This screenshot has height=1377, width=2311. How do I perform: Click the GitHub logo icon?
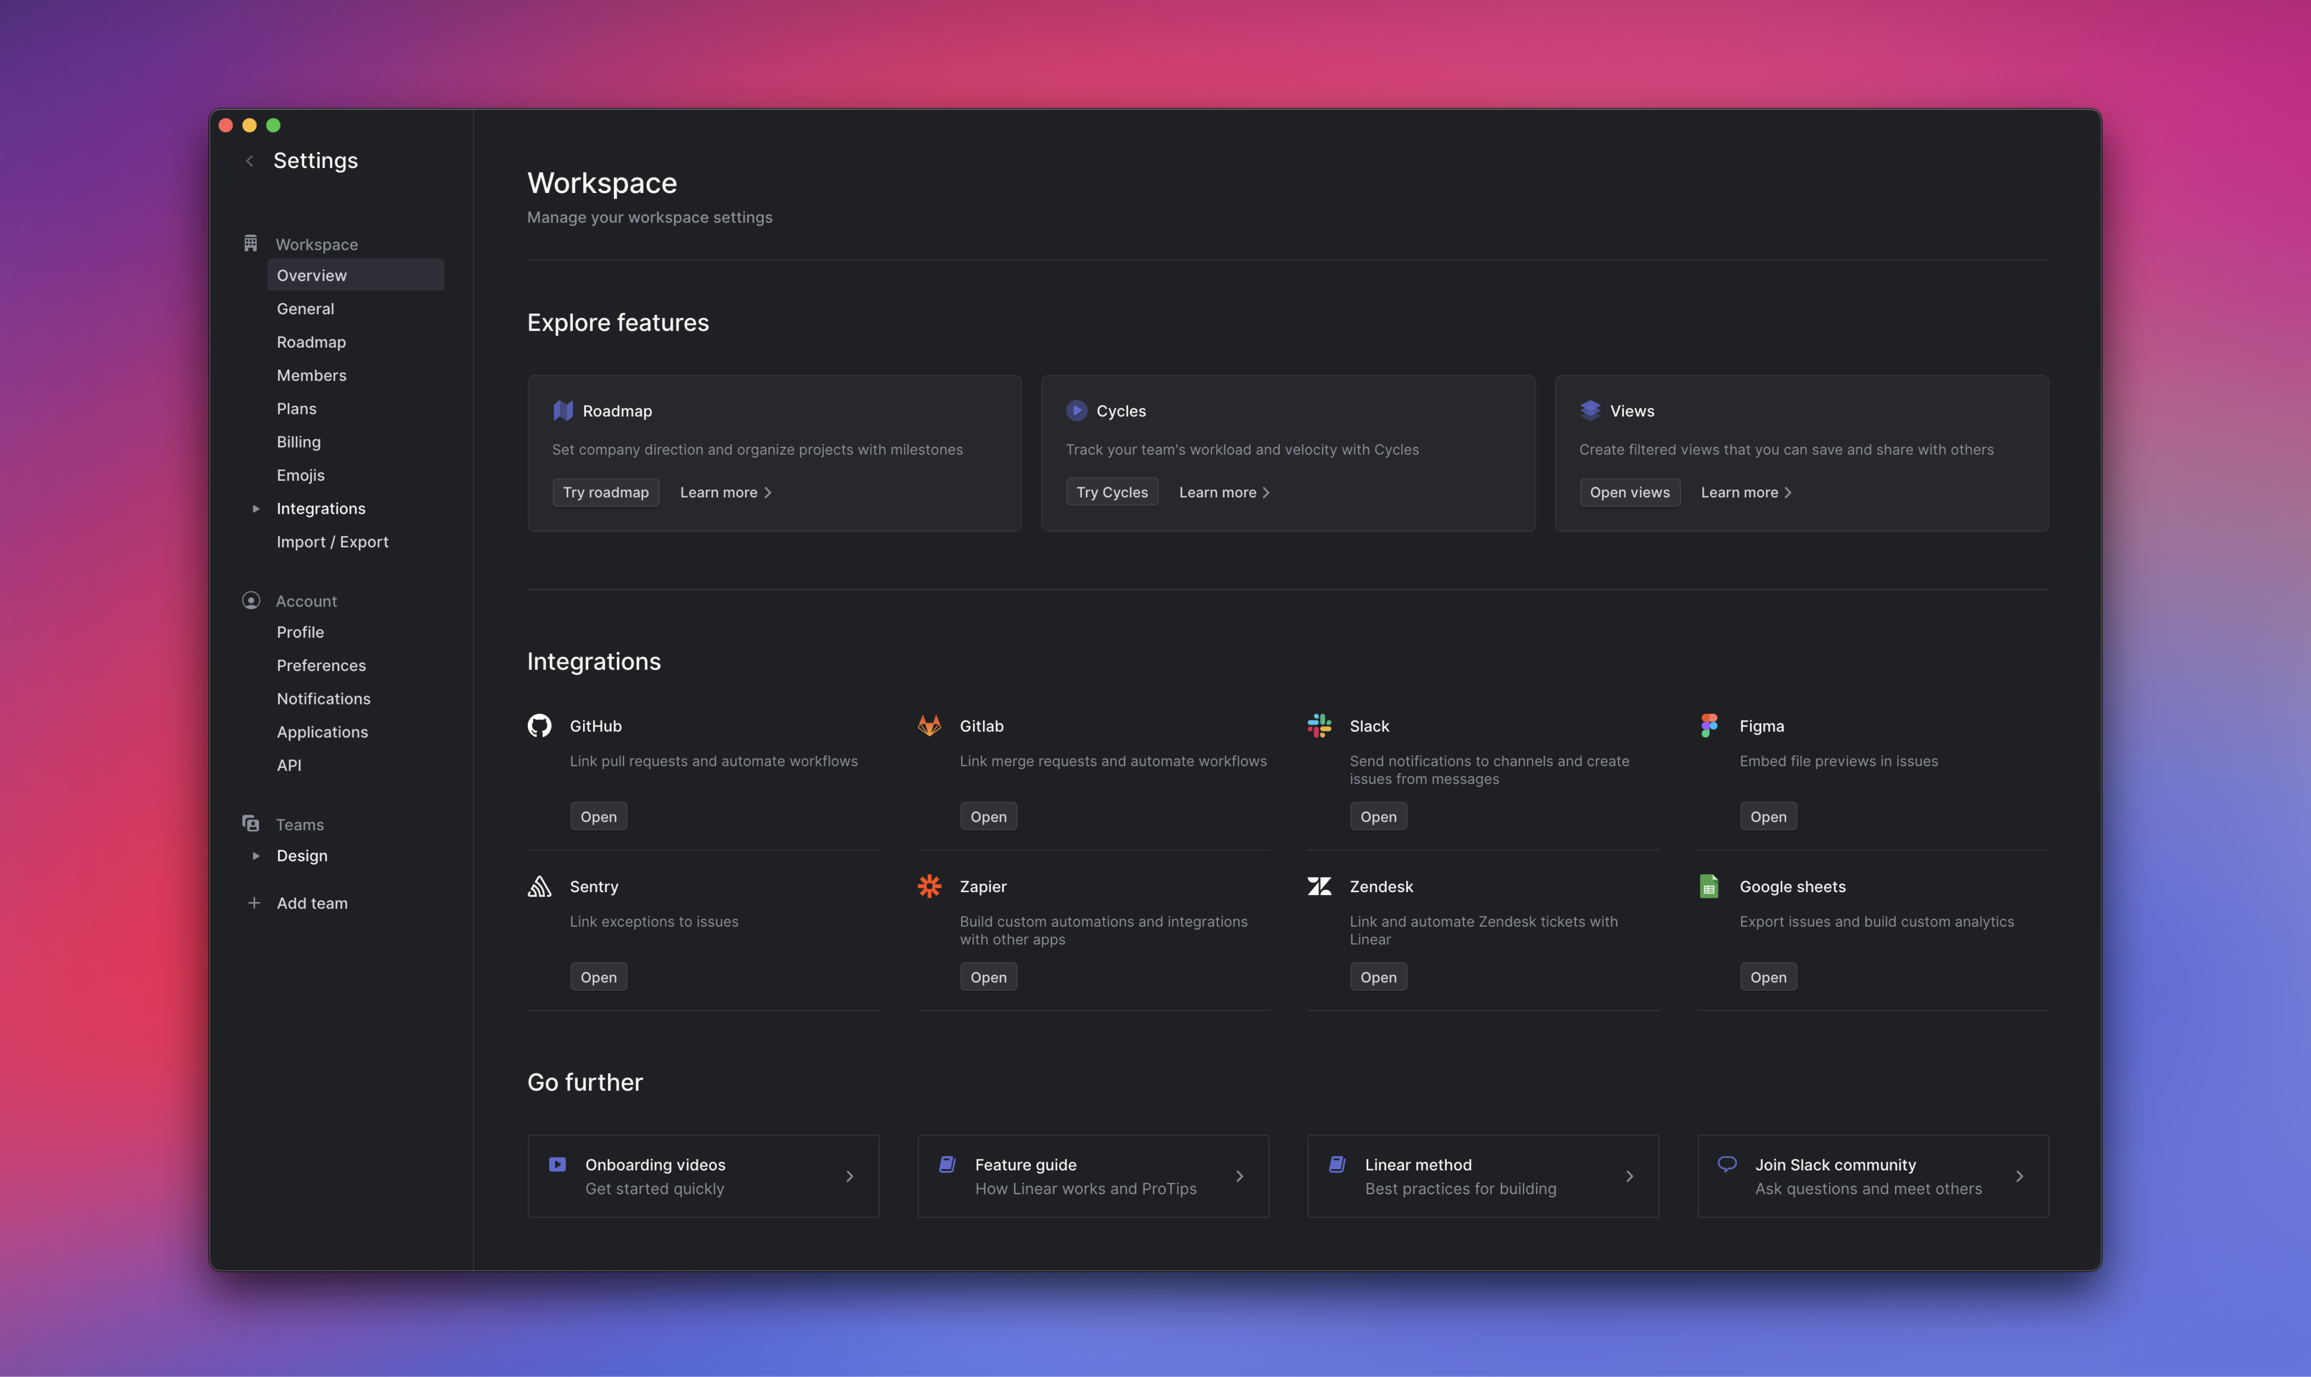point(539,726)
